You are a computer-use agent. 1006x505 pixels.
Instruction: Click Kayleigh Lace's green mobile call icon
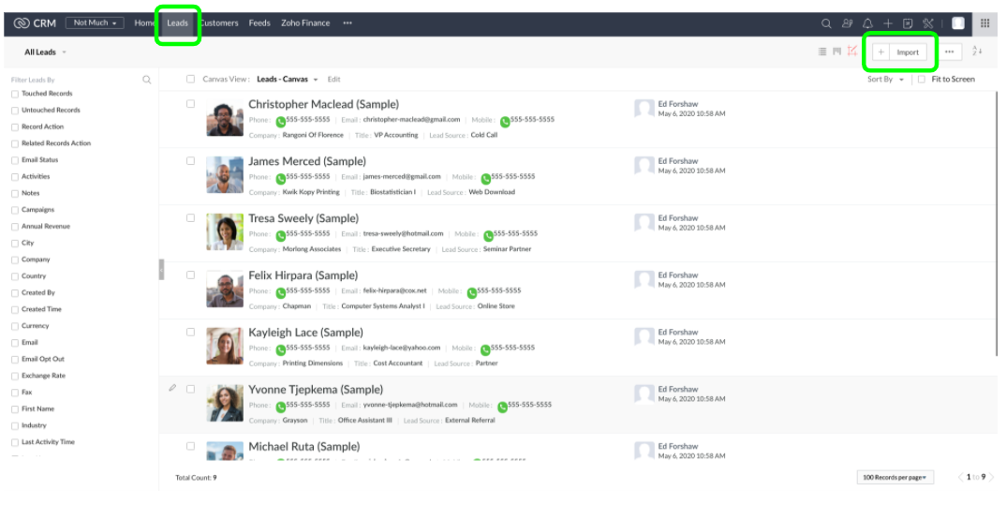coord(485,349)
